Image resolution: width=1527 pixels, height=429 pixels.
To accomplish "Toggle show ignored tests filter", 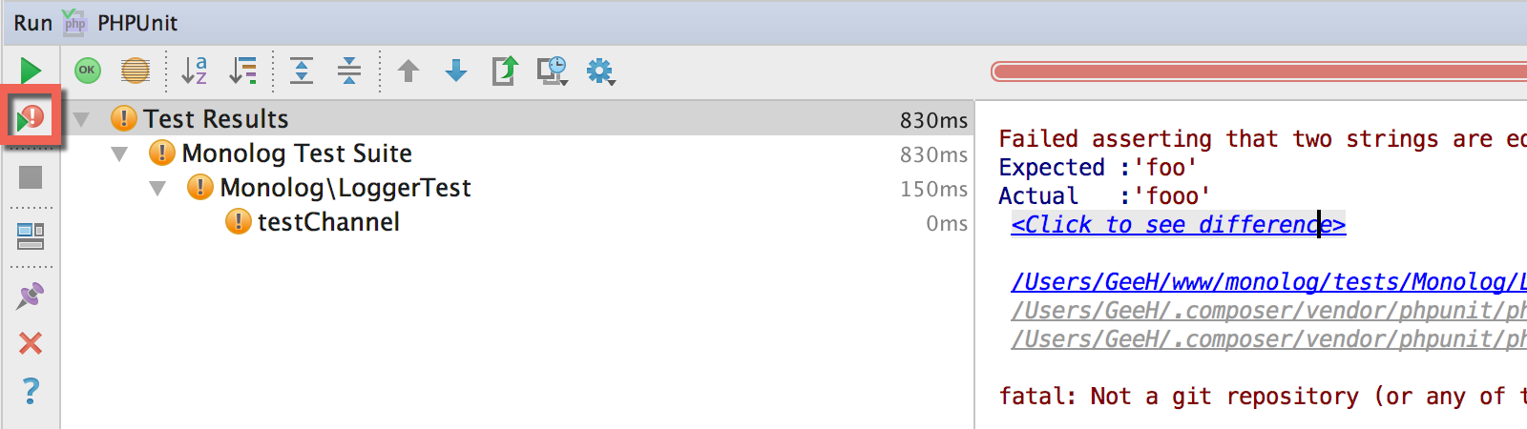I will point(136,70).
